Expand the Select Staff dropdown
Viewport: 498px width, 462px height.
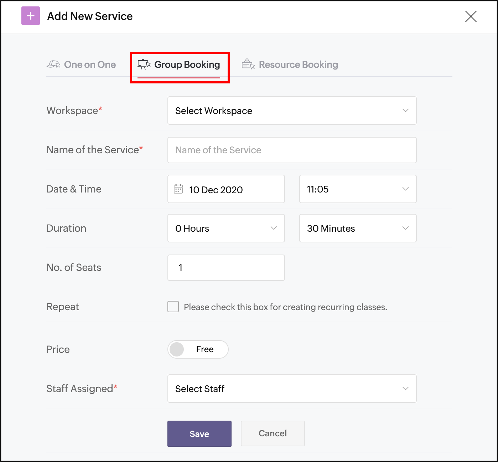292,389
